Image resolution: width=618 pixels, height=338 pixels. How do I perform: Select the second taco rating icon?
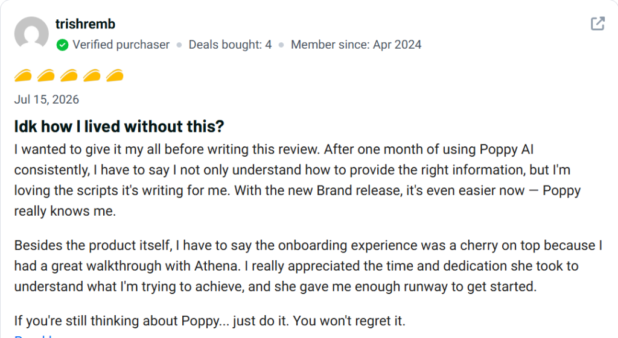(46, 75)
